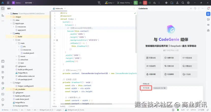This screenshot has height=112, width=211.
Task: Click the crosshair target icon in title bar
Action: [166, 3]
